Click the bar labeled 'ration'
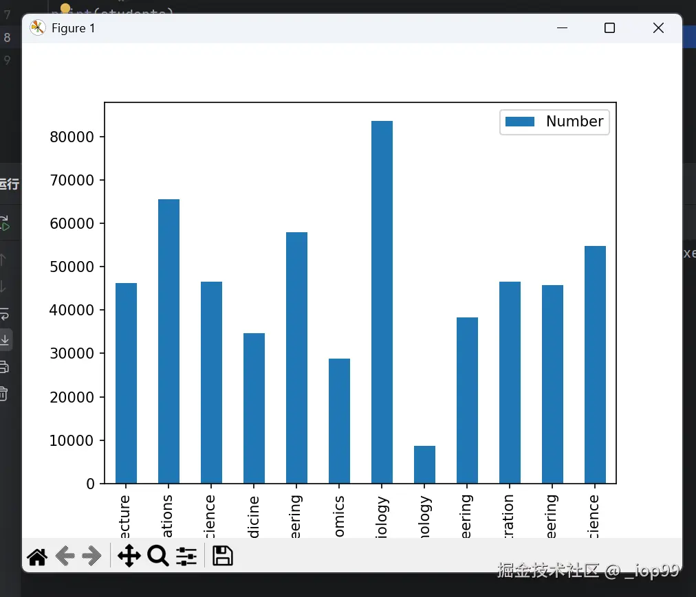 (x=510, y=383)
